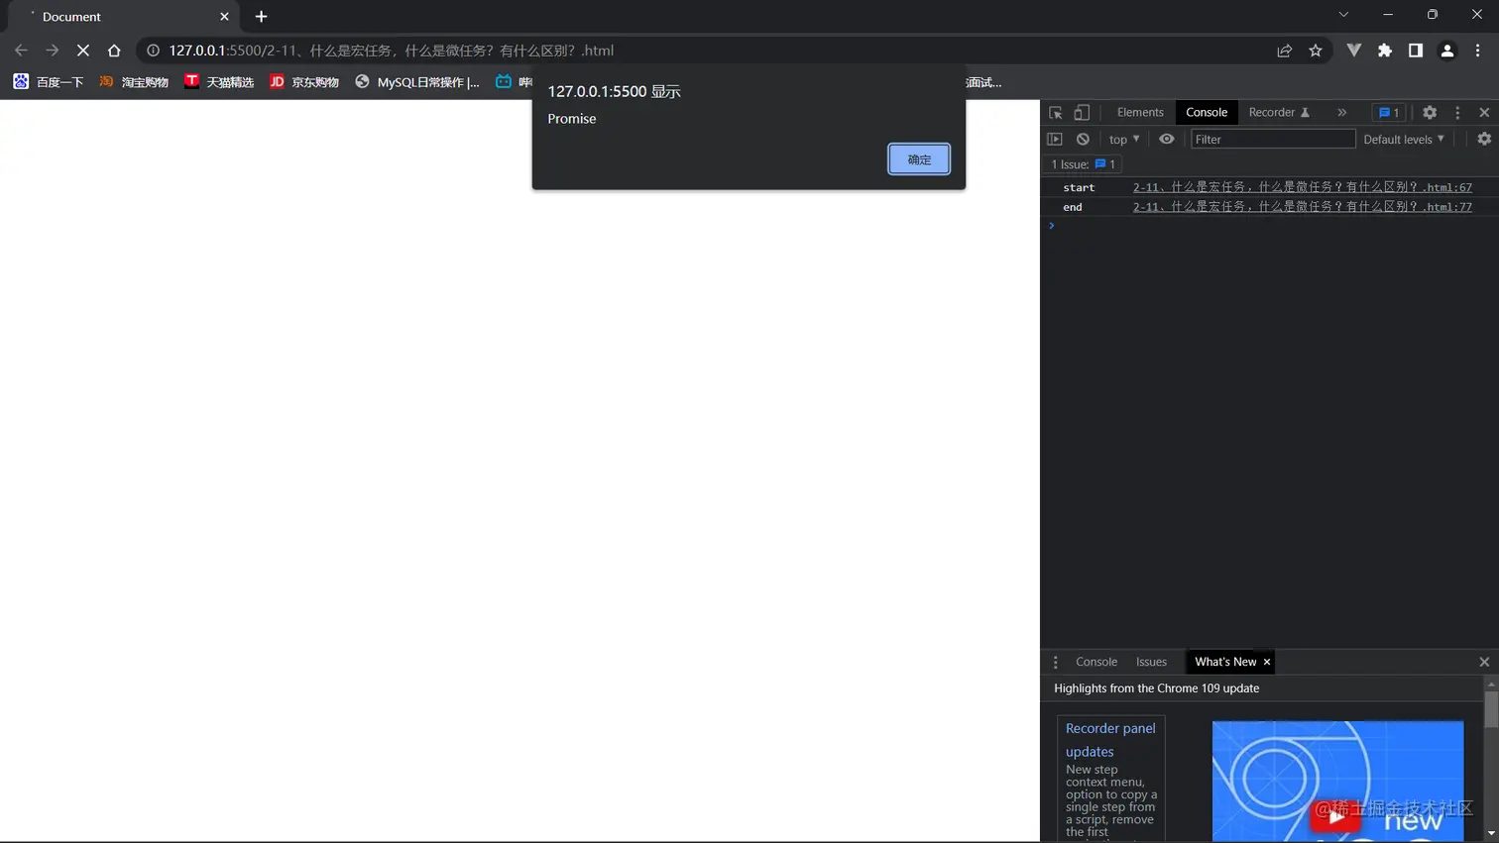
Task: Share this page icon
Action: pos(1285,51)
